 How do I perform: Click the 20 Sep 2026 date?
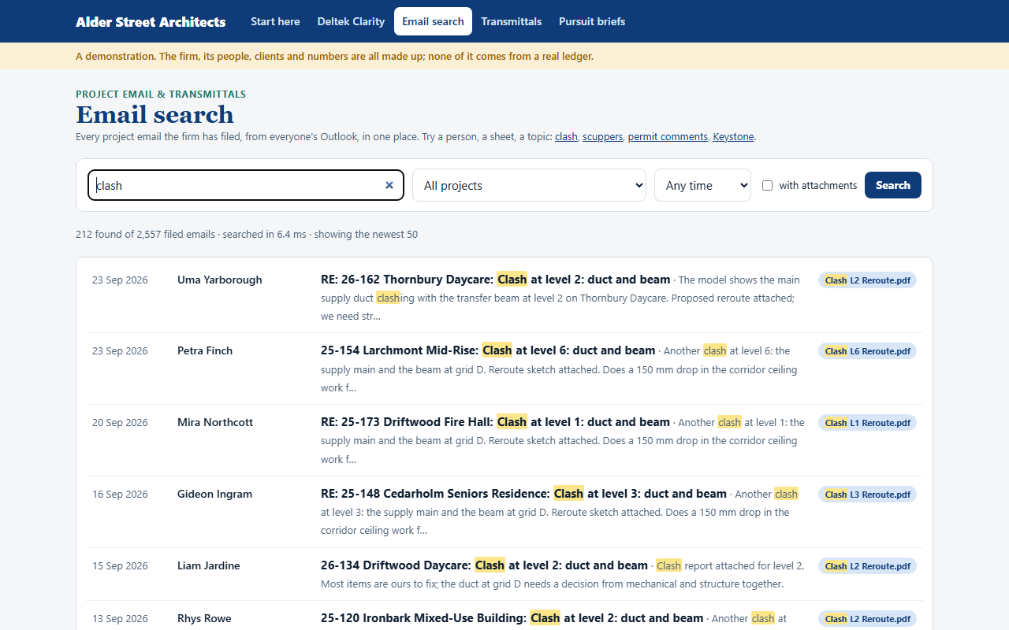120,422
